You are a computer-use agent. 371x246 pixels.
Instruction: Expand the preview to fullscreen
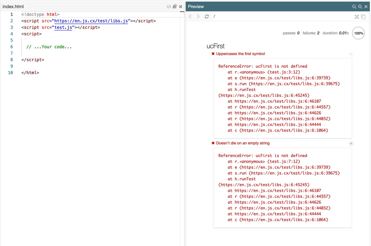(x=357, y=17)
